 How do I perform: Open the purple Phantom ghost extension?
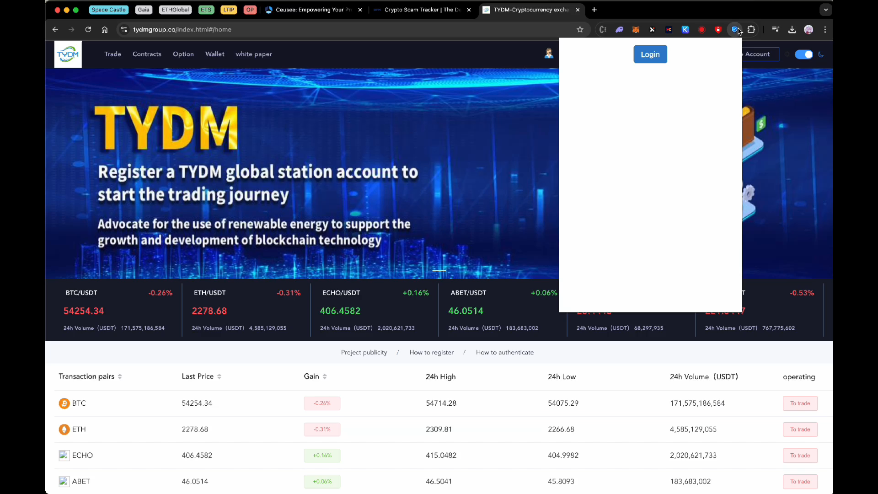619,30
